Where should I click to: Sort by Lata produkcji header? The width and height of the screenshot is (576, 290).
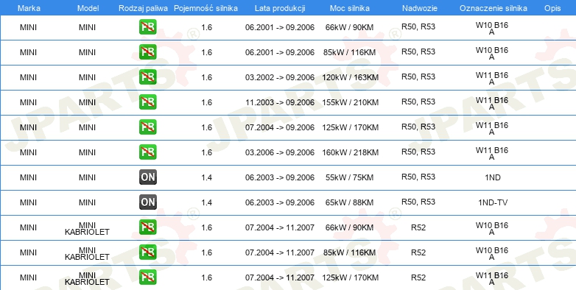point(280,8)
